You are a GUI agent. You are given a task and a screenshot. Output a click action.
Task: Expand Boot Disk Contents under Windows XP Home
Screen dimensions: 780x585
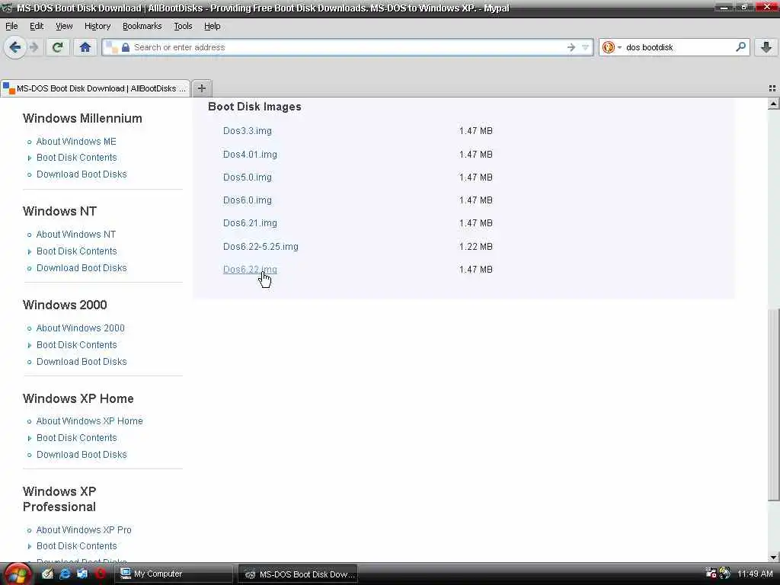[77, 438]
